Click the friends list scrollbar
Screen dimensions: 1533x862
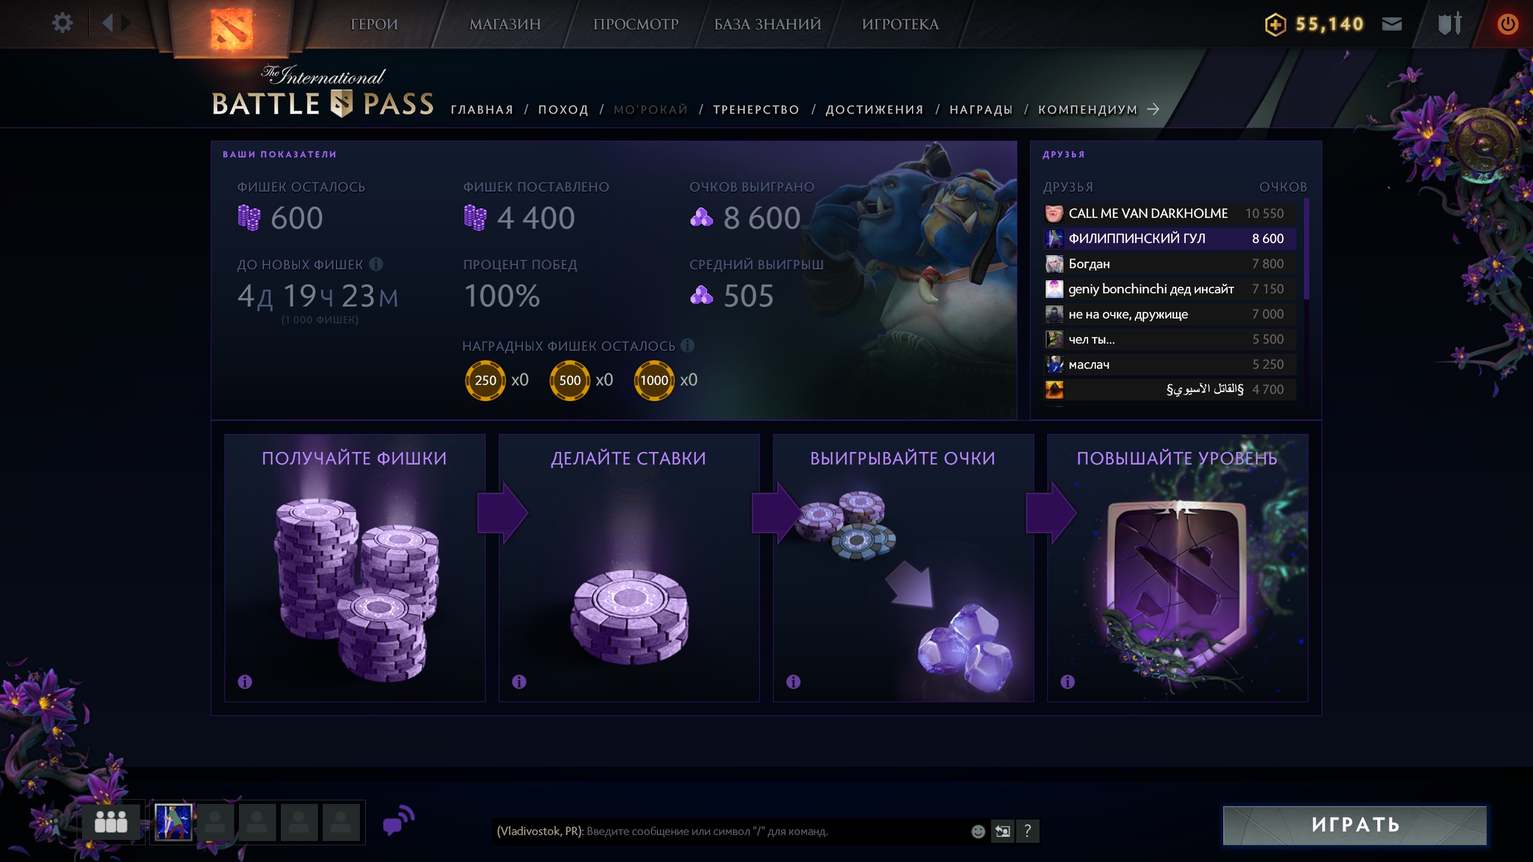(1306, 248)
